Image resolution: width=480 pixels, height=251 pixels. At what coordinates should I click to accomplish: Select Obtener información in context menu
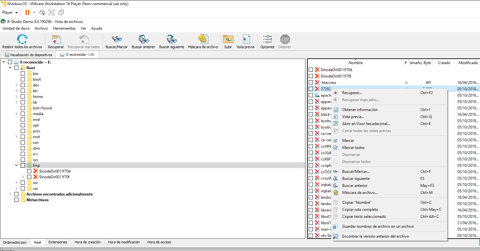click(x=360, y=110)
